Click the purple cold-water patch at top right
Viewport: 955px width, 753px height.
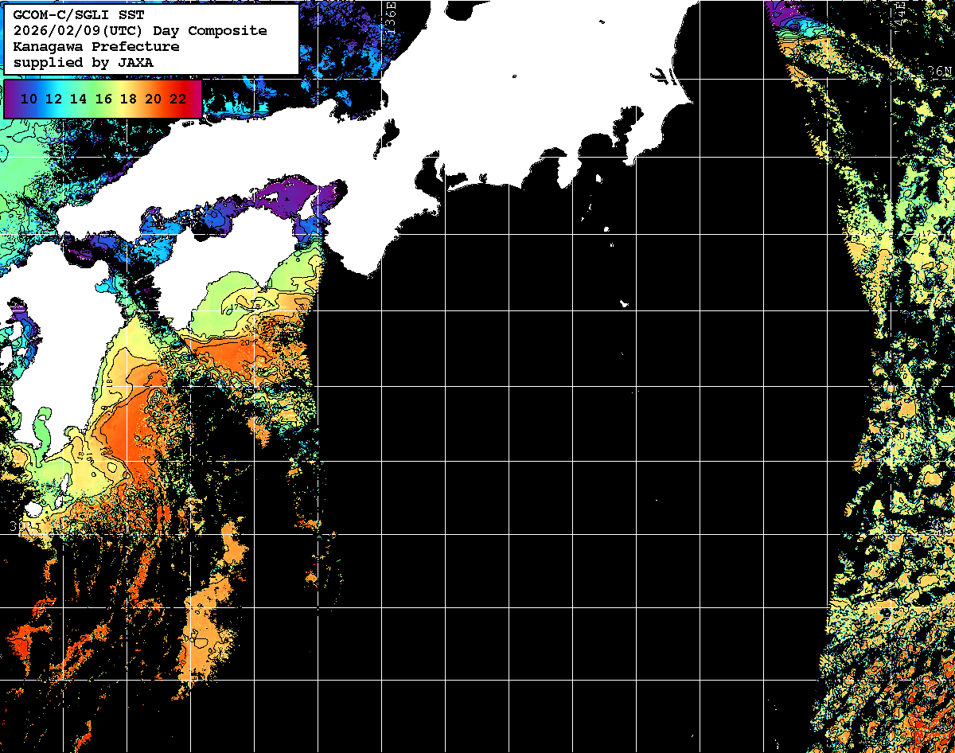pos(784,14)
